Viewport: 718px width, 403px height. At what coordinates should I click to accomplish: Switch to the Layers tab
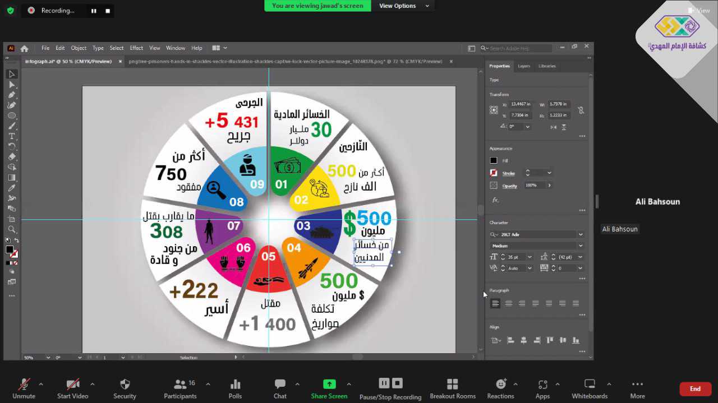[x=523, y=66]
